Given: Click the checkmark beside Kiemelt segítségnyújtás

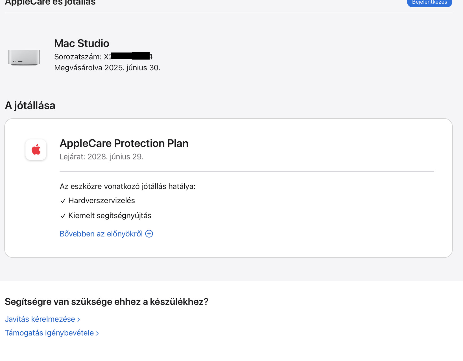Looking at the screenshot, I should pyautogui.click(x=63, y=216).
